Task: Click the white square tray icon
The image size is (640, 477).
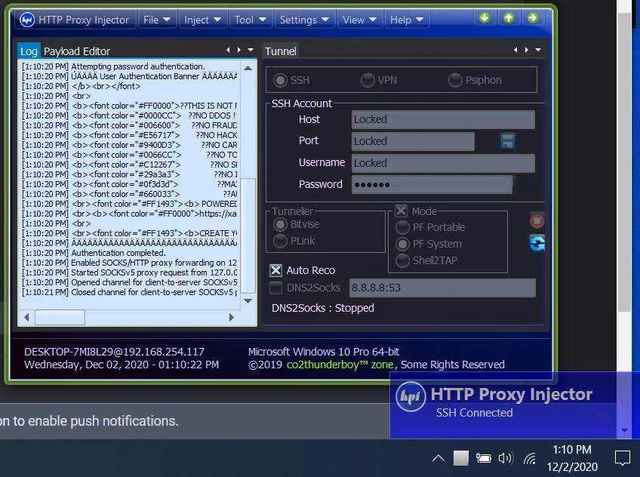Action: coord(461,458)
